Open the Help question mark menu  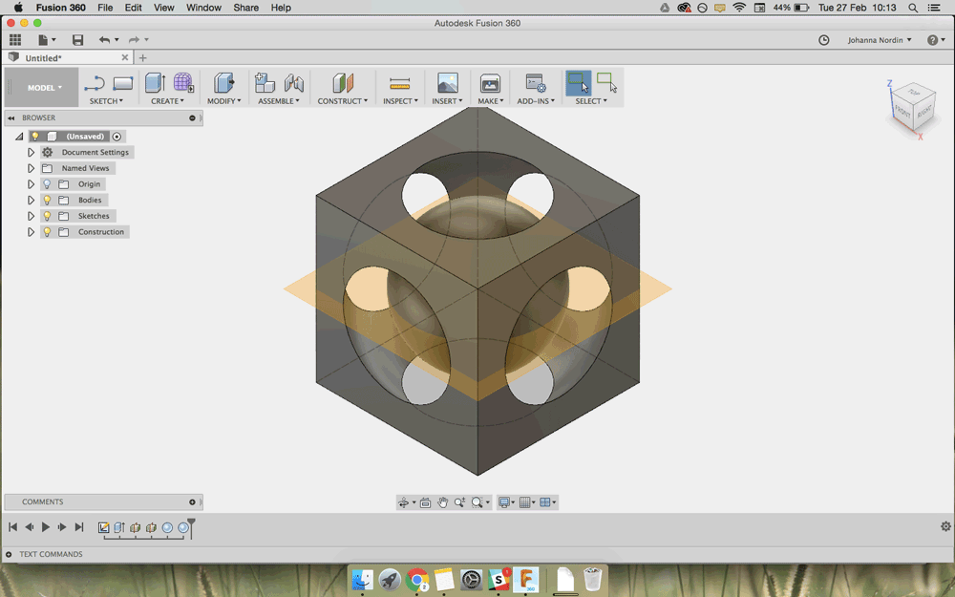[x=936, y=40]
